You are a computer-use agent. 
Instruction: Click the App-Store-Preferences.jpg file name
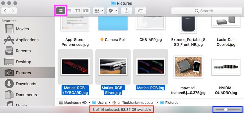point(75,42)
